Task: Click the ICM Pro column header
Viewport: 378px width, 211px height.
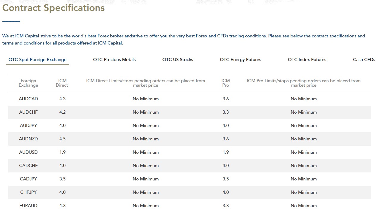Action: 225,83
